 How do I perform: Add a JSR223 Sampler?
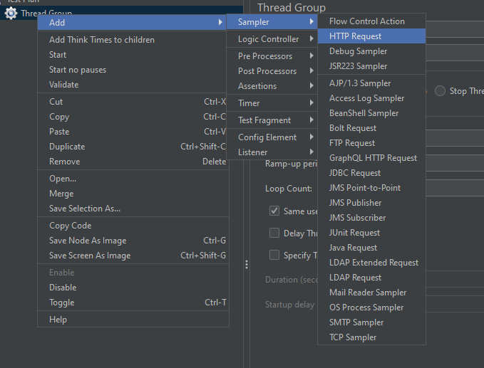371,66
